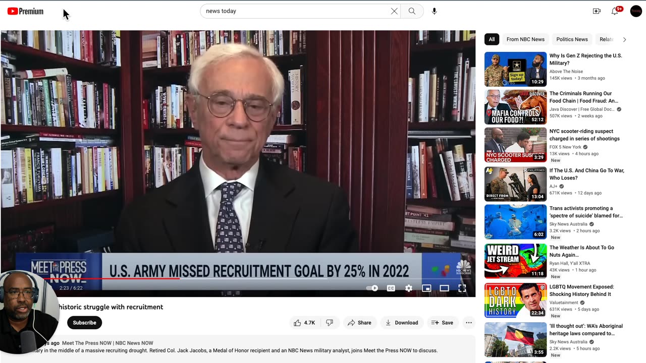Open NYC scooter-riding suspect thumbnail

tap(515, 145)
